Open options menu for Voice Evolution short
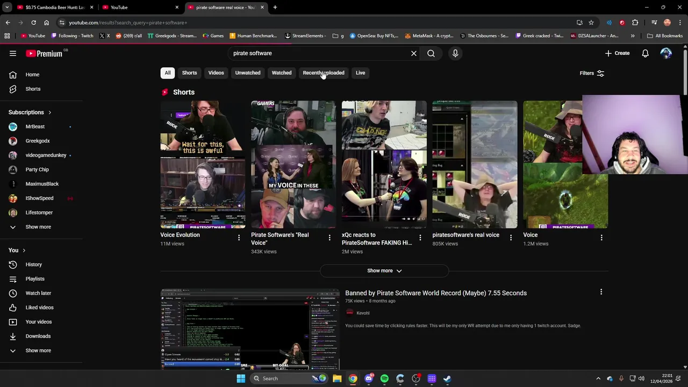The width and height of the screenshot is (688, 387). 239,238
